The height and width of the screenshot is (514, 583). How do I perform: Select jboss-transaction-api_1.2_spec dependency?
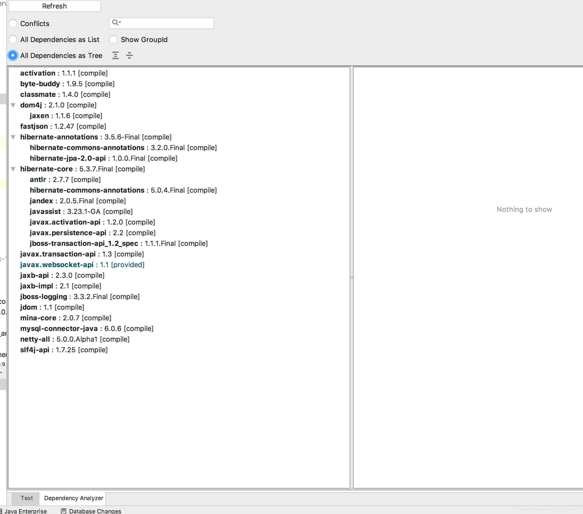point(119,243)
